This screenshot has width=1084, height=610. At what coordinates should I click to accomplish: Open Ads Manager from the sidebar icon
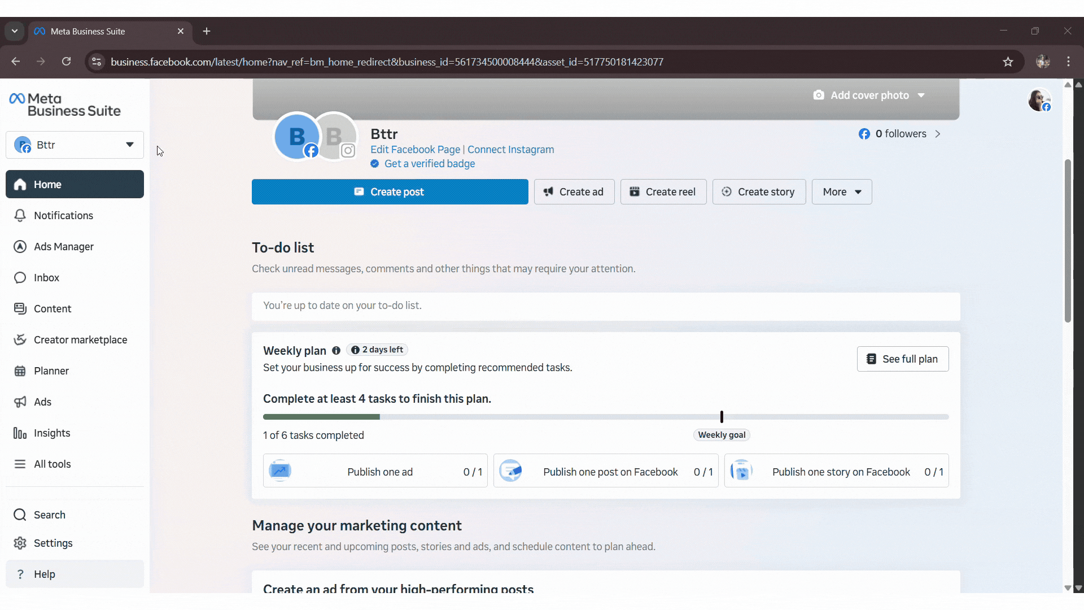pyautogui.click(x=20, y=247)
